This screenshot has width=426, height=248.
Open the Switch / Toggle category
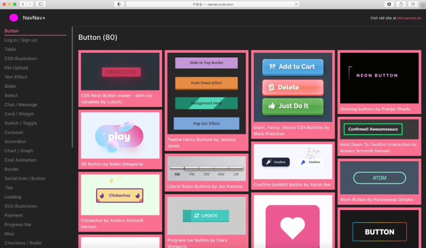(21, 123)
